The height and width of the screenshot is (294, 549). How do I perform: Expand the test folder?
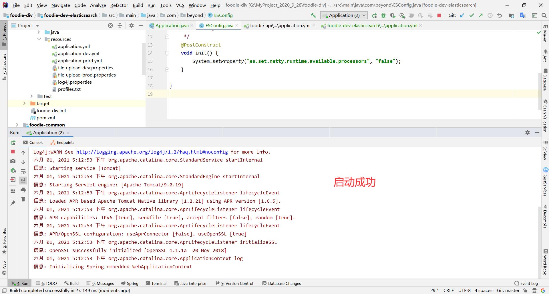point(31,96)
